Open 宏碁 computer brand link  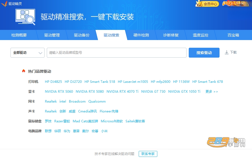95,131
